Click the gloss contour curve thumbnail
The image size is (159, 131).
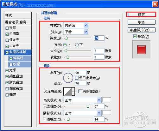click(68, 91)
